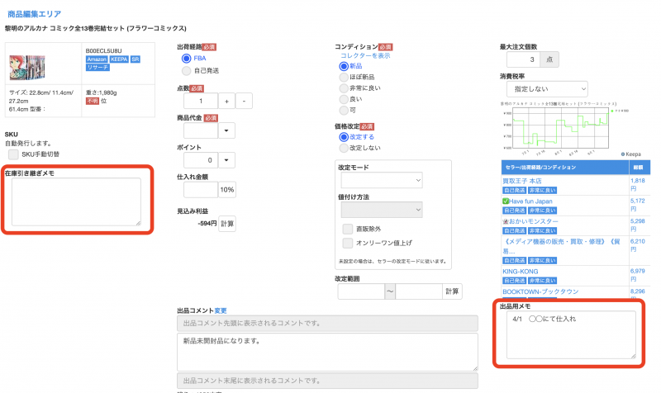This screenshot has width=661, height=393.
Task: Toggle SKU手動切替 checkbox
Action: pos(13,154)
